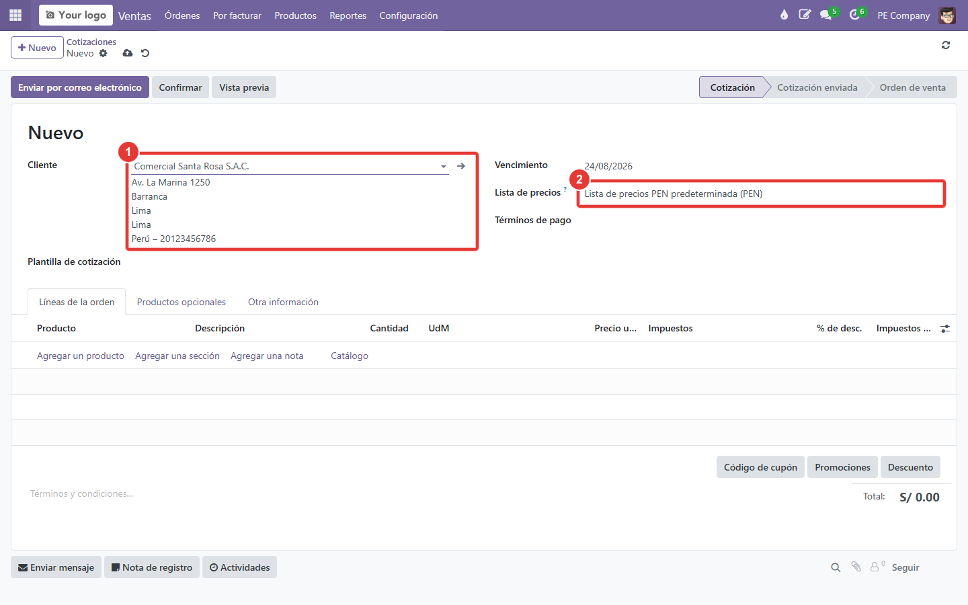Select the Cotización enviada status stage

point(817,87)
